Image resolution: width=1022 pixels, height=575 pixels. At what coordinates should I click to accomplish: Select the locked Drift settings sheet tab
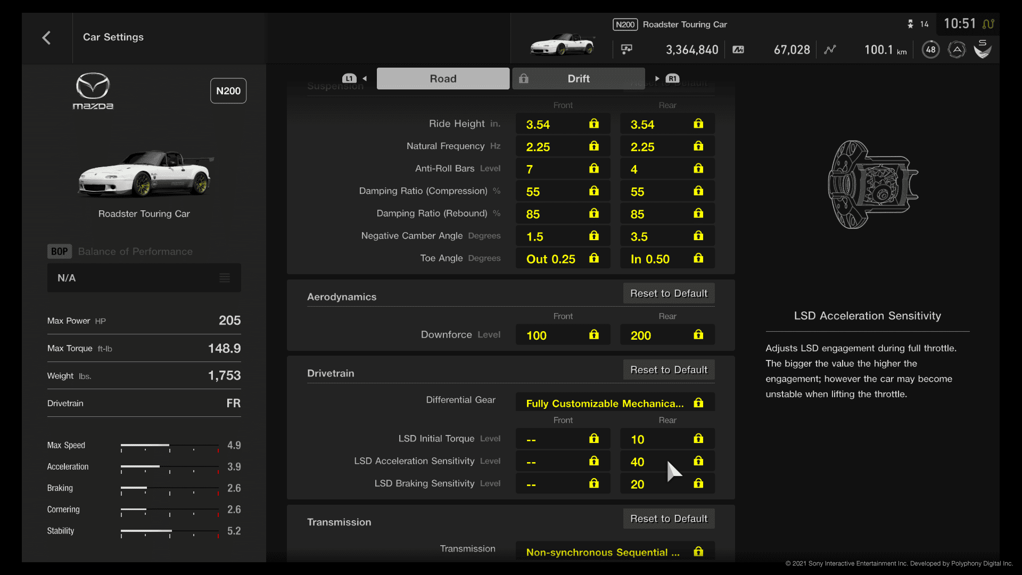[579, 79]
